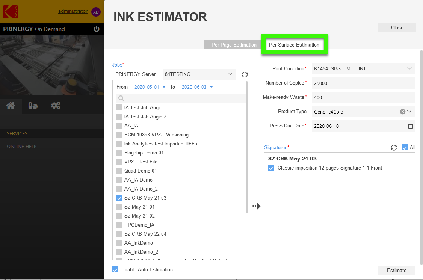The width and height of the screenshot is (423, 280).
Task: Click the job search field
Action: click(x=181, y=98)
